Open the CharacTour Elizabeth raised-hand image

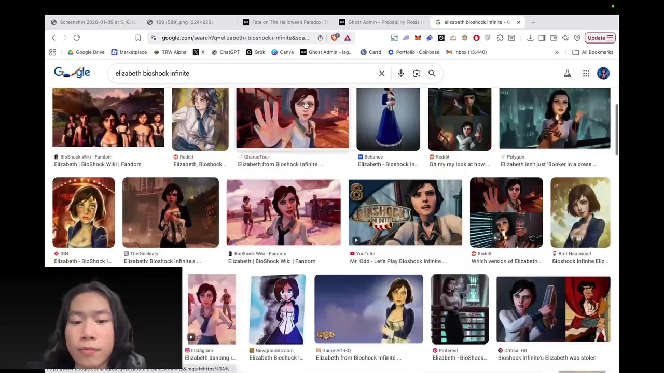[293, 118]
